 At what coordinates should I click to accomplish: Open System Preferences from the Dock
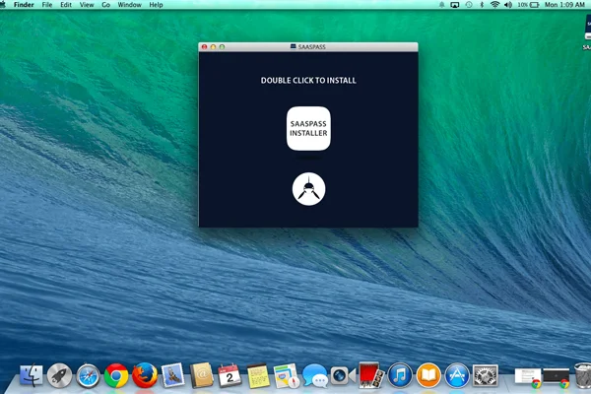pyautogui.click(x=485, y=375)
